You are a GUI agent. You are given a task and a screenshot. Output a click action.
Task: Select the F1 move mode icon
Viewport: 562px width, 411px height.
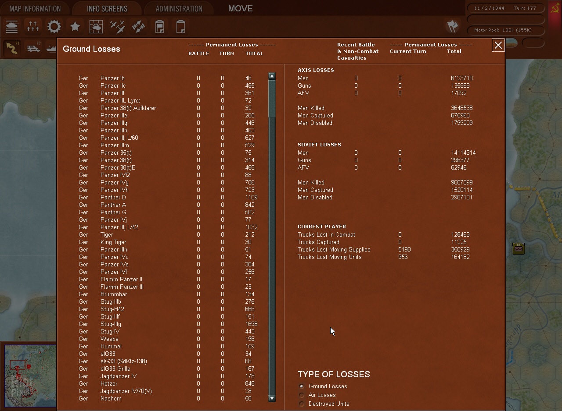12,48
